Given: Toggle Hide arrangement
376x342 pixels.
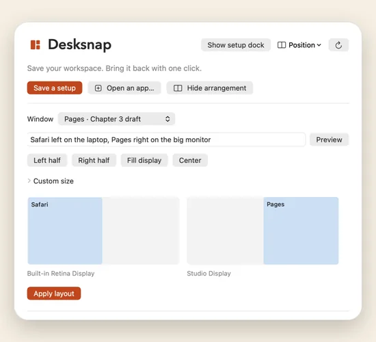Looking at the screenshot, I should [x=210, y=88].
